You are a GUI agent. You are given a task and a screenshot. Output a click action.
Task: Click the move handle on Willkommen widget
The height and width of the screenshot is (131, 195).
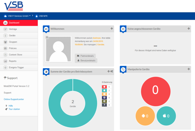click(112, 28)
